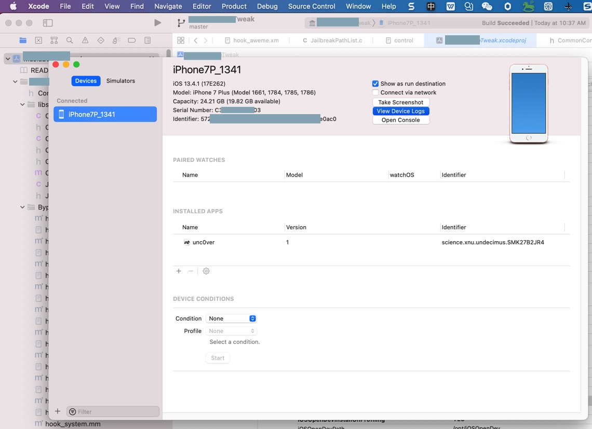Select the unc0ver installed app row
Viewport: 592px width, 429px height.
(371, 242)
